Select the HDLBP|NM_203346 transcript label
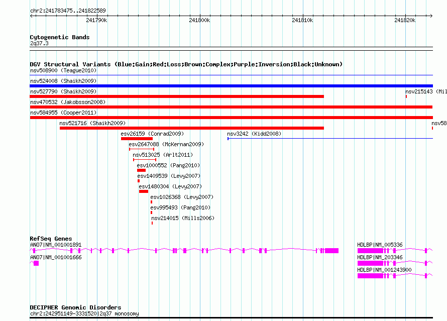Image resolution: width=447 pixels, height=321 pixels. coord(380,257)
